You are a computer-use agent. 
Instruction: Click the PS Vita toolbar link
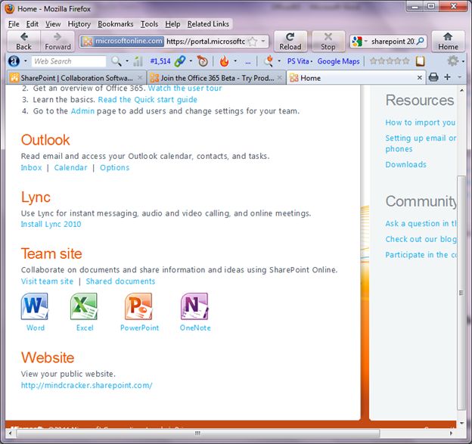click(298, 61)
